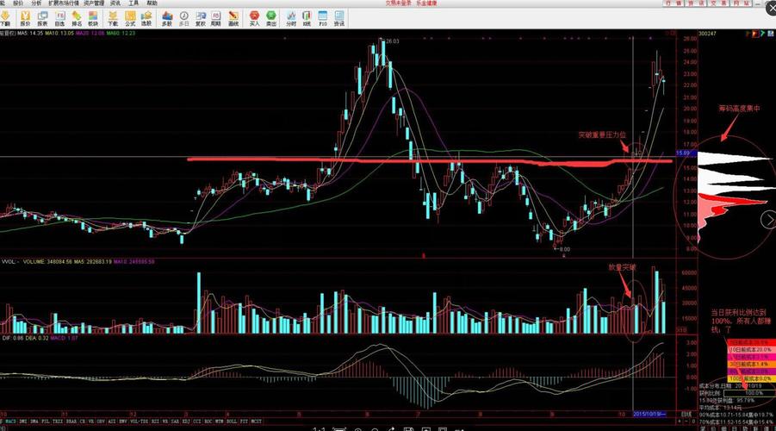
Task: Switch to the 交易 tab at top right
Action: 718,3
